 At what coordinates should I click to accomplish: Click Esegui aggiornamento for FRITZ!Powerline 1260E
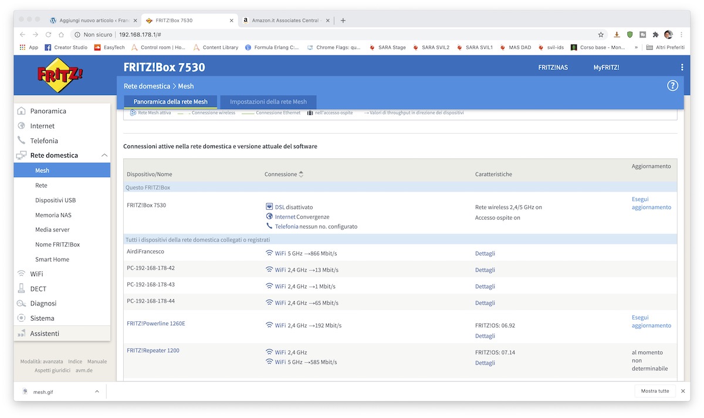point(651,321)
